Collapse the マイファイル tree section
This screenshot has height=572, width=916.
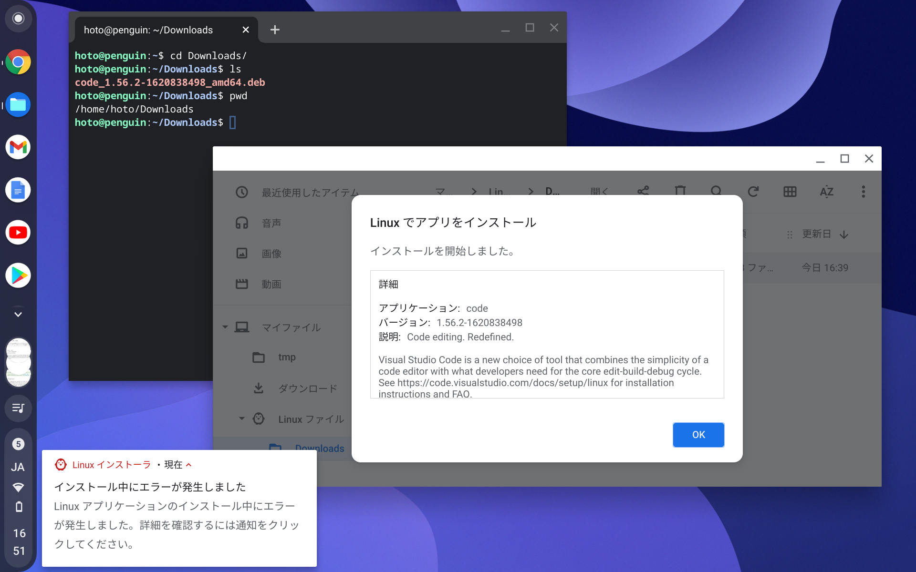pos(225,327)
